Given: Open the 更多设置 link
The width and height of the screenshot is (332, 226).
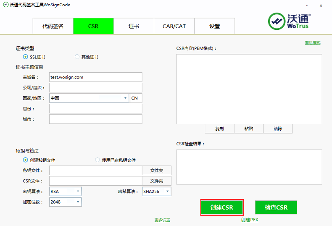Looking at the screenshot, I should coord(162,220).
